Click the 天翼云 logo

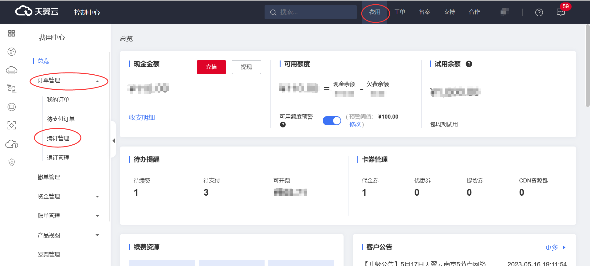[x=37, y=12]
